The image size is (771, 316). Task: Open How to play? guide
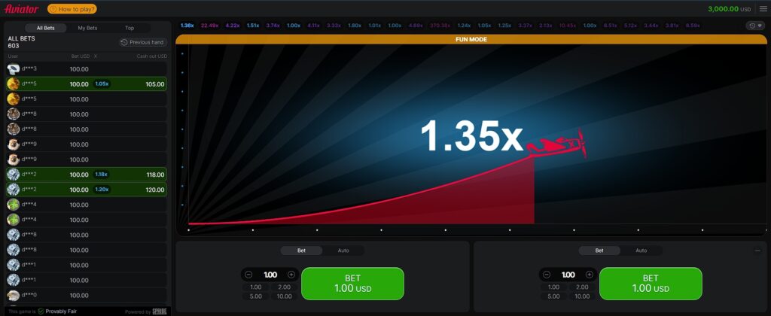(72, 9)
